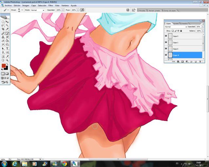Switch to the Canales tab
This screenshot has height=167, width=209.
click(176, 24)
